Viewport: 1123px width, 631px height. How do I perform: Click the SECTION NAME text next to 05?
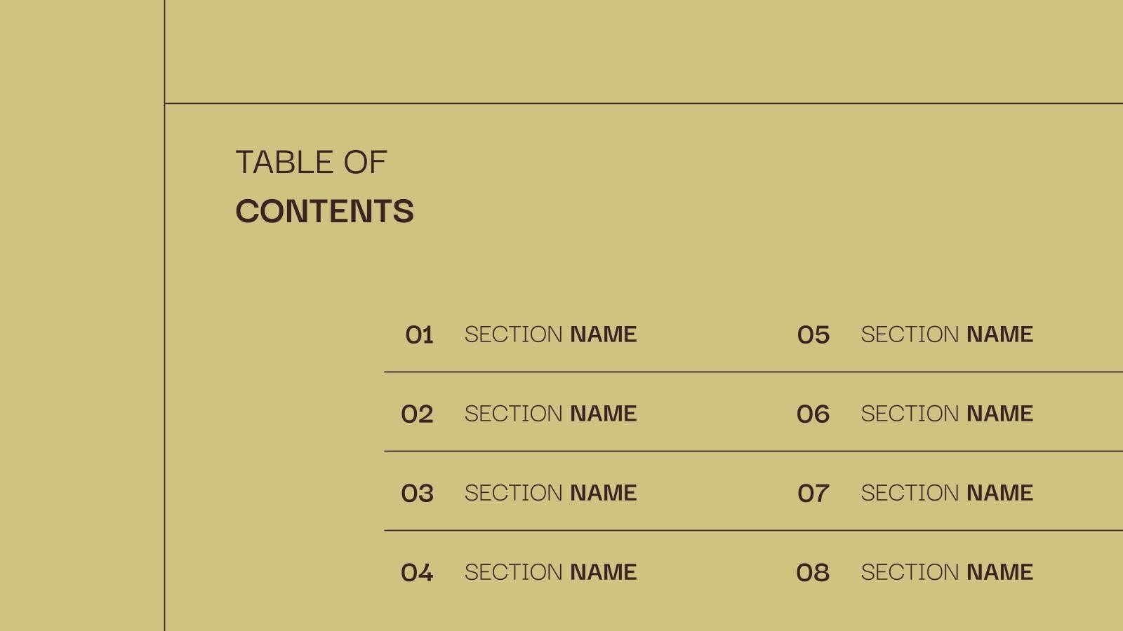(x=947, y=334)
